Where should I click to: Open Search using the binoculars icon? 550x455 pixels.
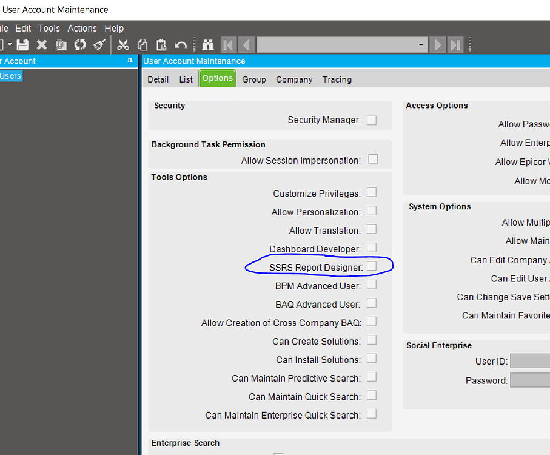pos(207,44)
